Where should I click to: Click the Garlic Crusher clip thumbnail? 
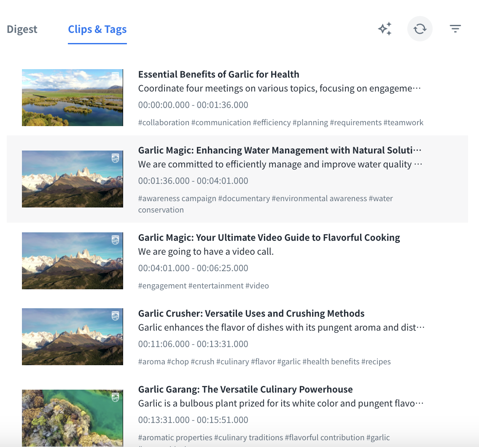pyautogui.click(x=73, y=337)
